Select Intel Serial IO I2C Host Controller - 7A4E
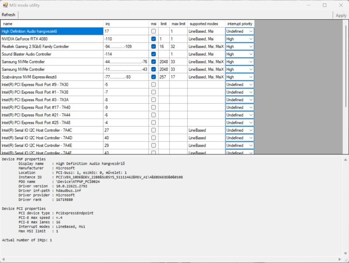The height and width of the screenshot is (263, 349). point(52,145)
